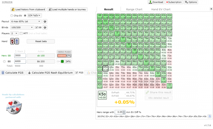Viewport: 213px width, 129px height.
Task: Select the K5o highlighted cell
Action: tap(106, 68)
